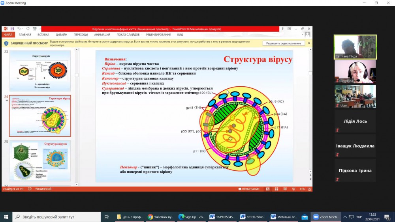Open Ribbon display options button
395x222 pixels.
289,29
